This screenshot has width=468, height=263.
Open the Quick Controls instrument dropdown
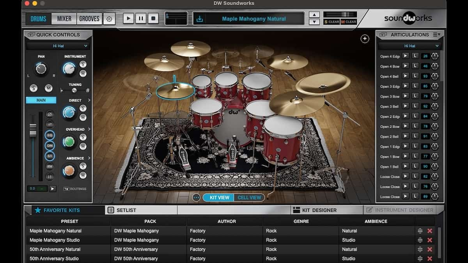[58, 46]
